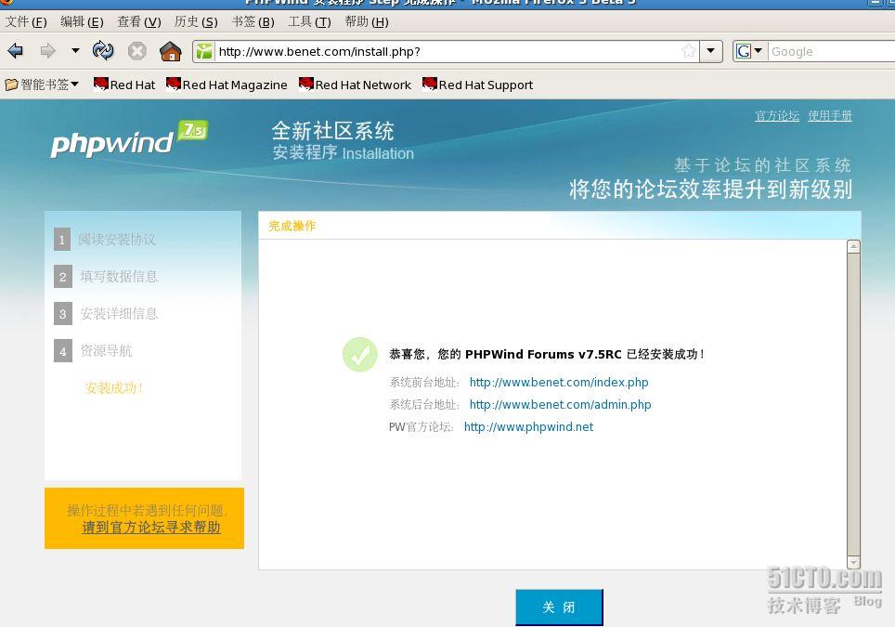Click the 完成操作 panel heading
The width and height of the screenshot is (895, 627).
coord(292,226)
